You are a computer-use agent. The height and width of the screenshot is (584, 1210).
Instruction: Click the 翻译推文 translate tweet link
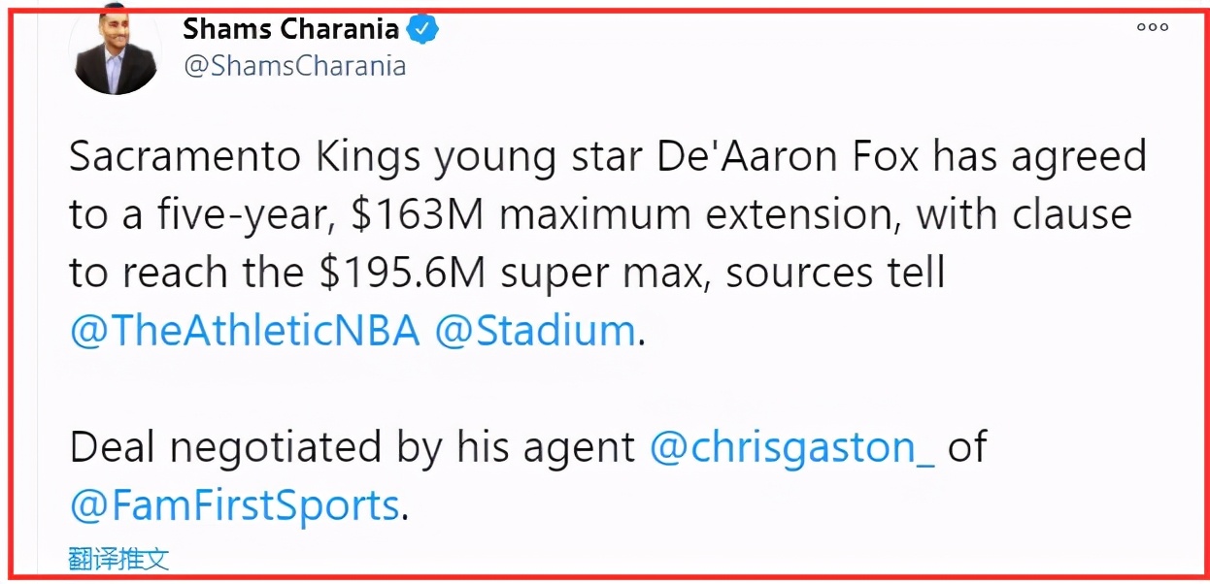coord(118,559)
